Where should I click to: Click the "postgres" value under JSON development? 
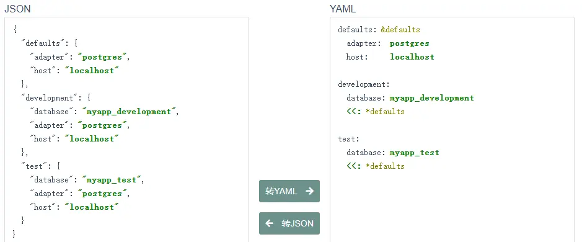(102, 125)
